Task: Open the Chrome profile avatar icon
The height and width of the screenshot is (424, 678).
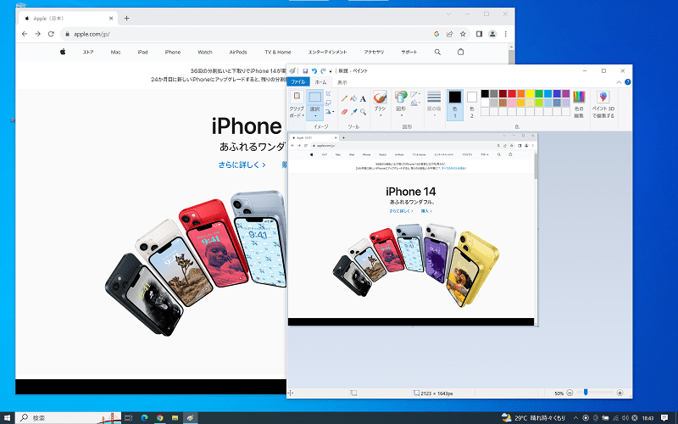Action: pos(492,34)
